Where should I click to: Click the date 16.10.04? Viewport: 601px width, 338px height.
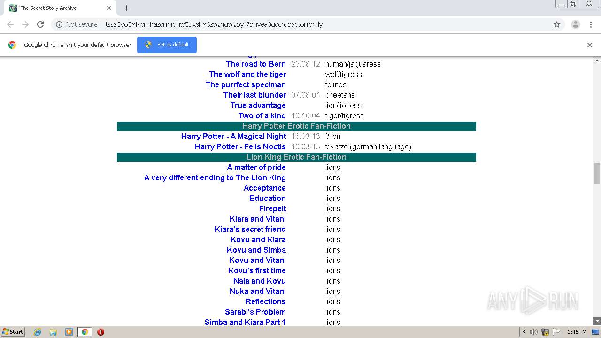[x=306, y=115]
